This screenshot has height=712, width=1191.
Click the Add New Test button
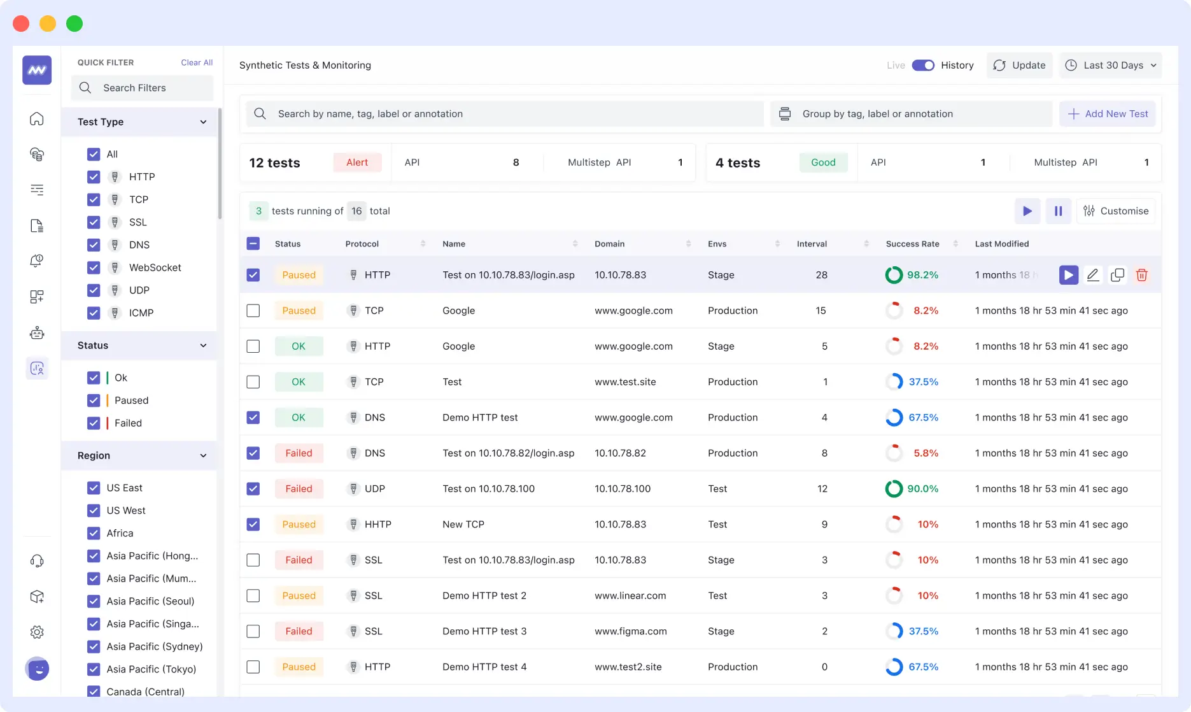[1108, 113]
